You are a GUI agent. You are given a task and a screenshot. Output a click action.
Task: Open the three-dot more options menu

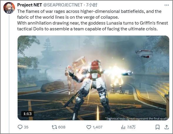pos(167,5)
